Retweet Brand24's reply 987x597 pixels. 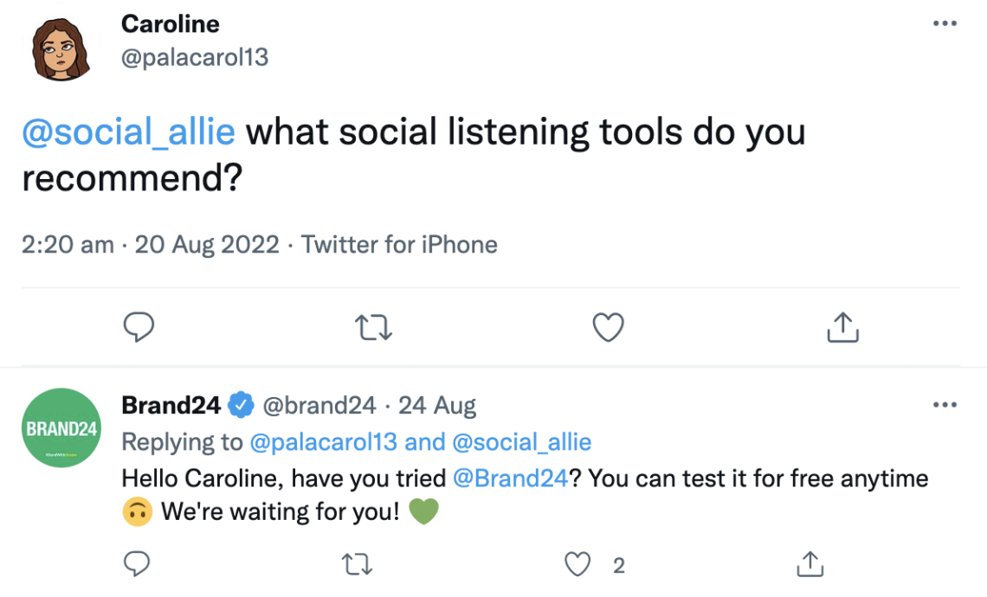pos(358,563)
